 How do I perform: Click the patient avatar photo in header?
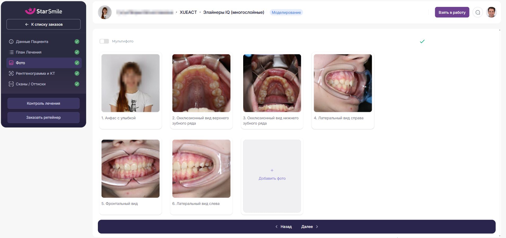point(105,12)
